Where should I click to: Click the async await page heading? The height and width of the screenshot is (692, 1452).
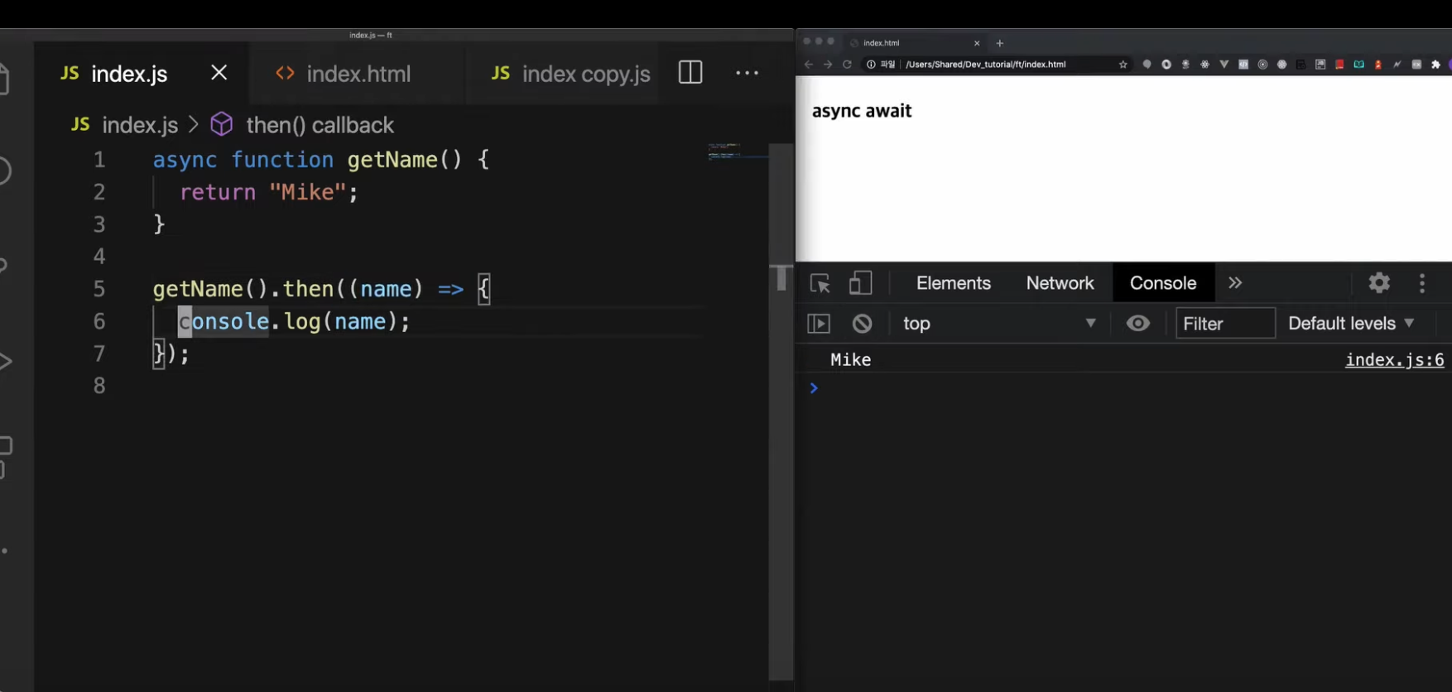point(862,111)
